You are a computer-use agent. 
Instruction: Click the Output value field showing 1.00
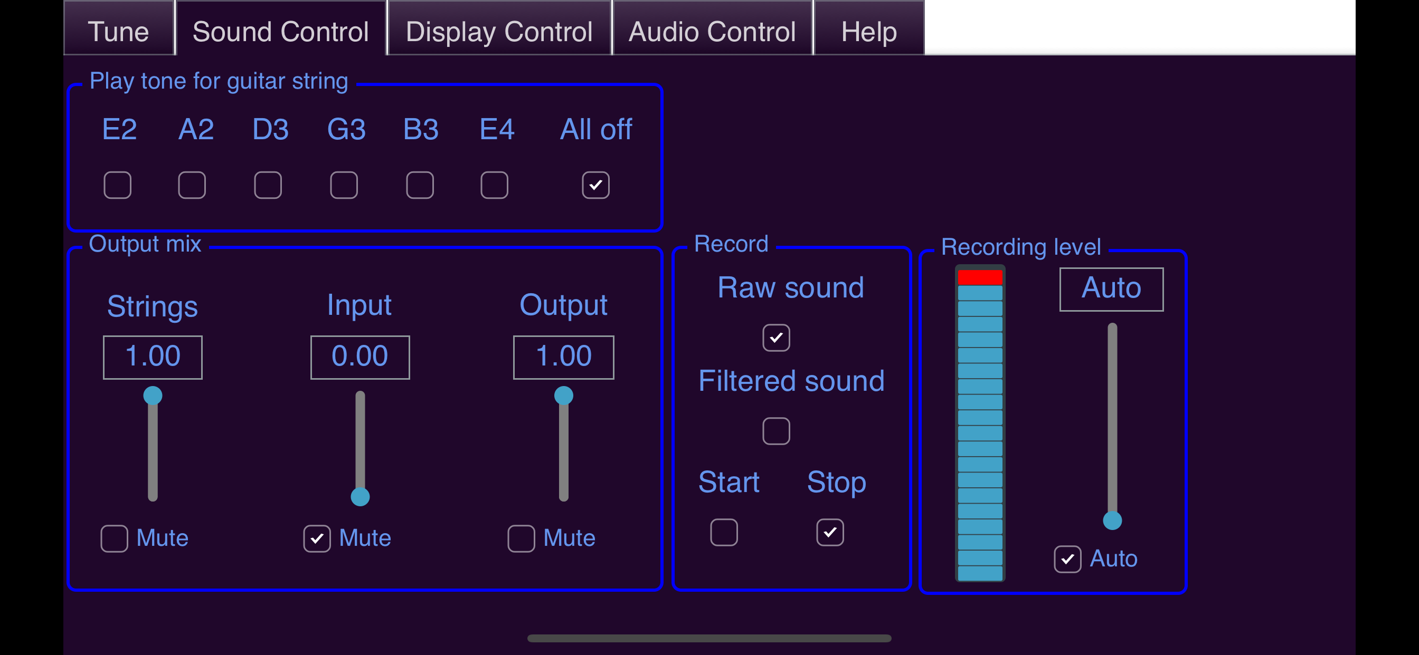pos(563,357)
